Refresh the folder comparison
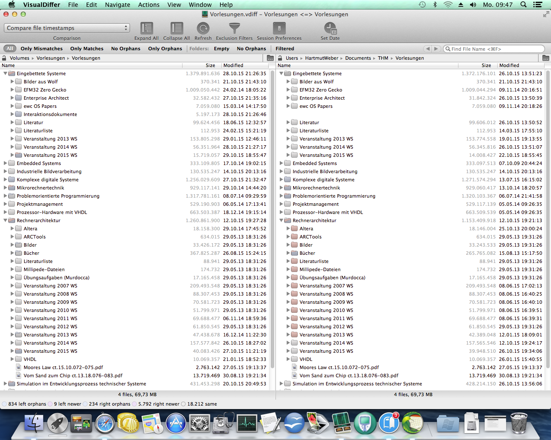Image resolution: width=551 pixels, height=440 pixels. pos(203,28)
